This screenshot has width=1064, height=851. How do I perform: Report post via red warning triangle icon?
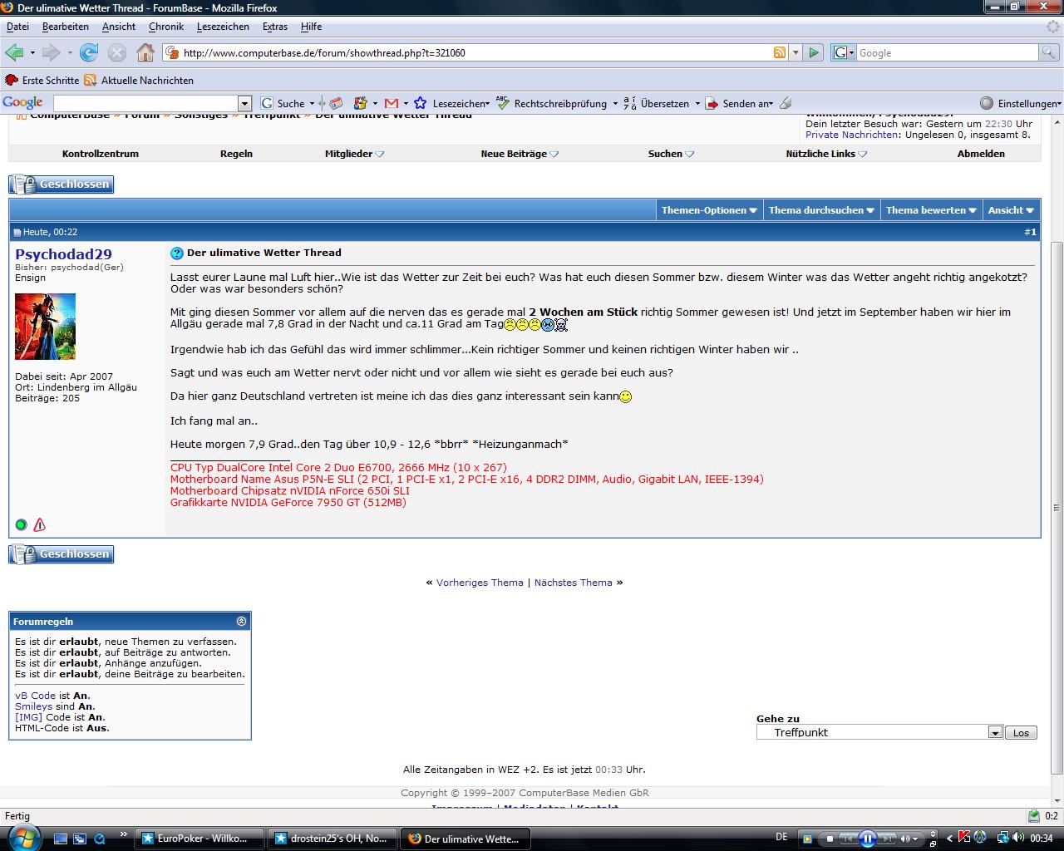[39, 524]
